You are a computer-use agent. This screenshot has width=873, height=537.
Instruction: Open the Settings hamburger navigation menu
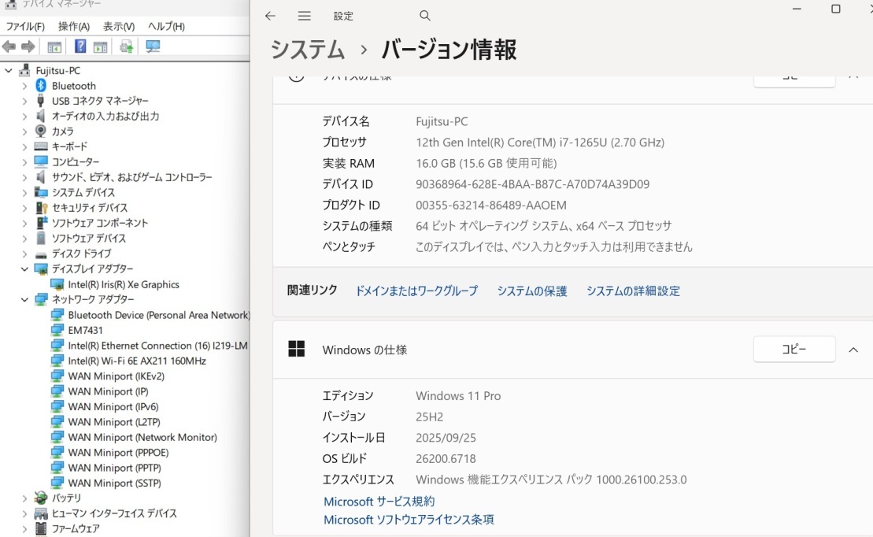click(x=305, y=16)
